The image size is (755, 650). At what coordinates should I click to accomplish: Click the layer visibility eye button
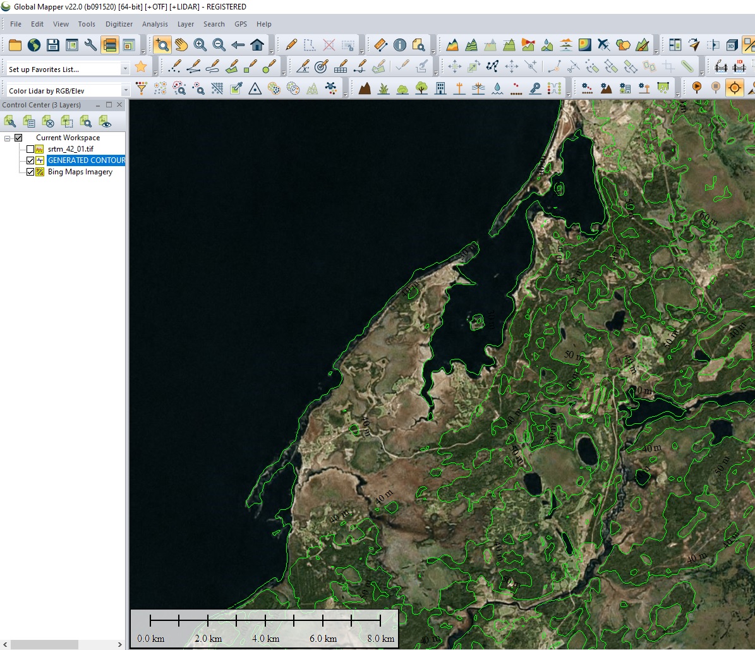104,121
